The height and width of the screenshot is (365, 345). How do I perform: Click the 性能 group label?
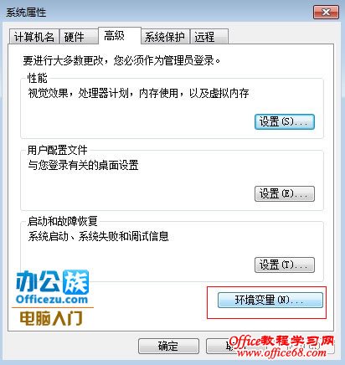[38, 78]
